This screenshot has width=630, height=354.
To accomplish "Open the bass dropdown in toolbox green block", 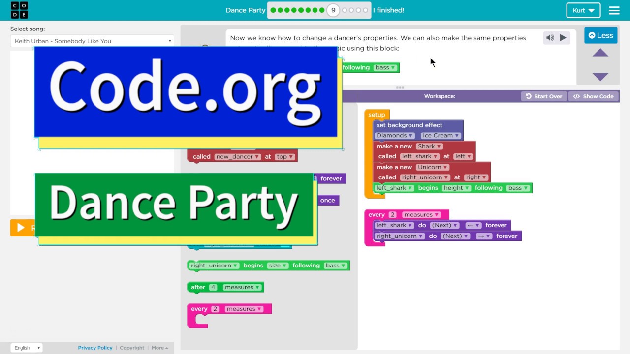I will tap(336, 265).
